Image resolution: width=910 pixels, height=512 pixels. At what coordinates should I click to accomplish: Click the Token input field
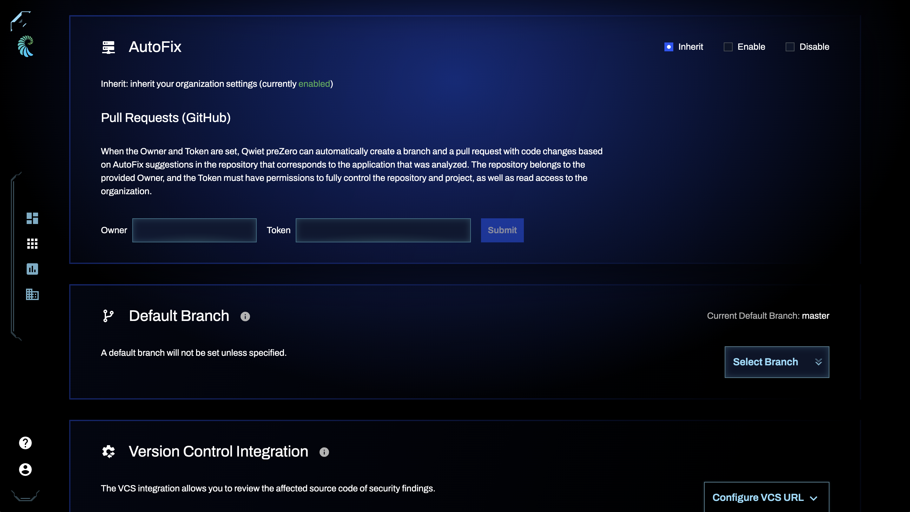click(384, 230)
